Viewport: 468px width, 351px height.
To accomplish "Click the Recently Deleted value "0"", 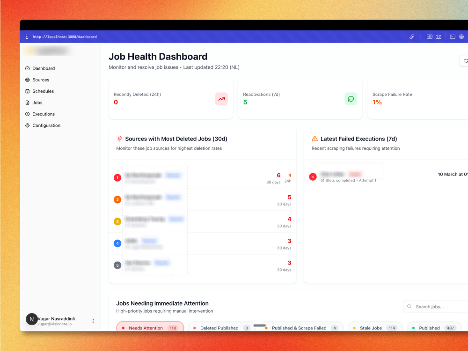I will (x=116, y=102).
